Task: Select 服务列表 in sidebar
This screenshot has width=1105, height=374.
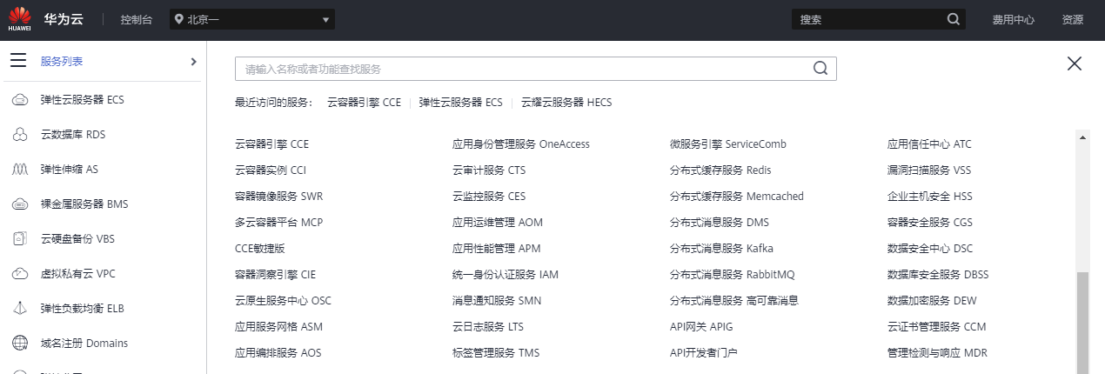Action: coord(62,62)
